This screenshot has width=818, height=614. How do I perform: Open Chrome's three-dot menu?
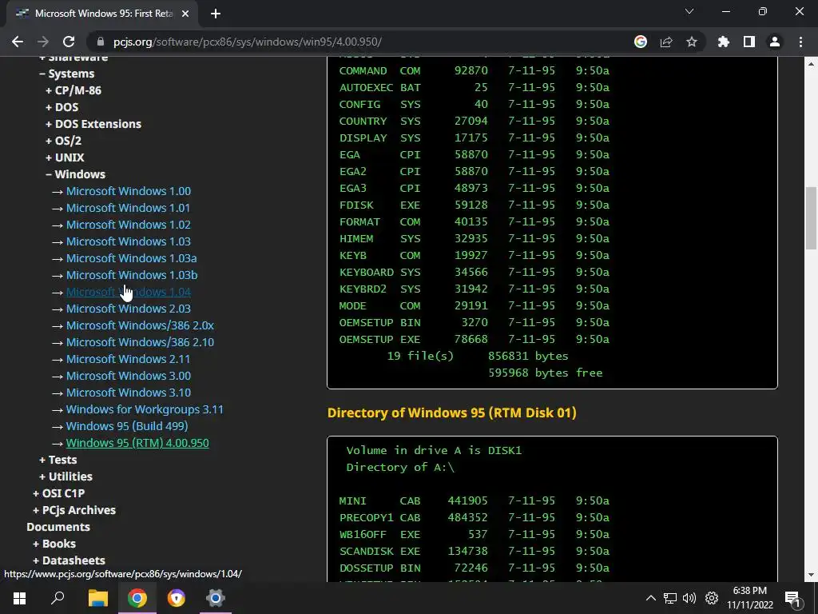coord(800,42)
